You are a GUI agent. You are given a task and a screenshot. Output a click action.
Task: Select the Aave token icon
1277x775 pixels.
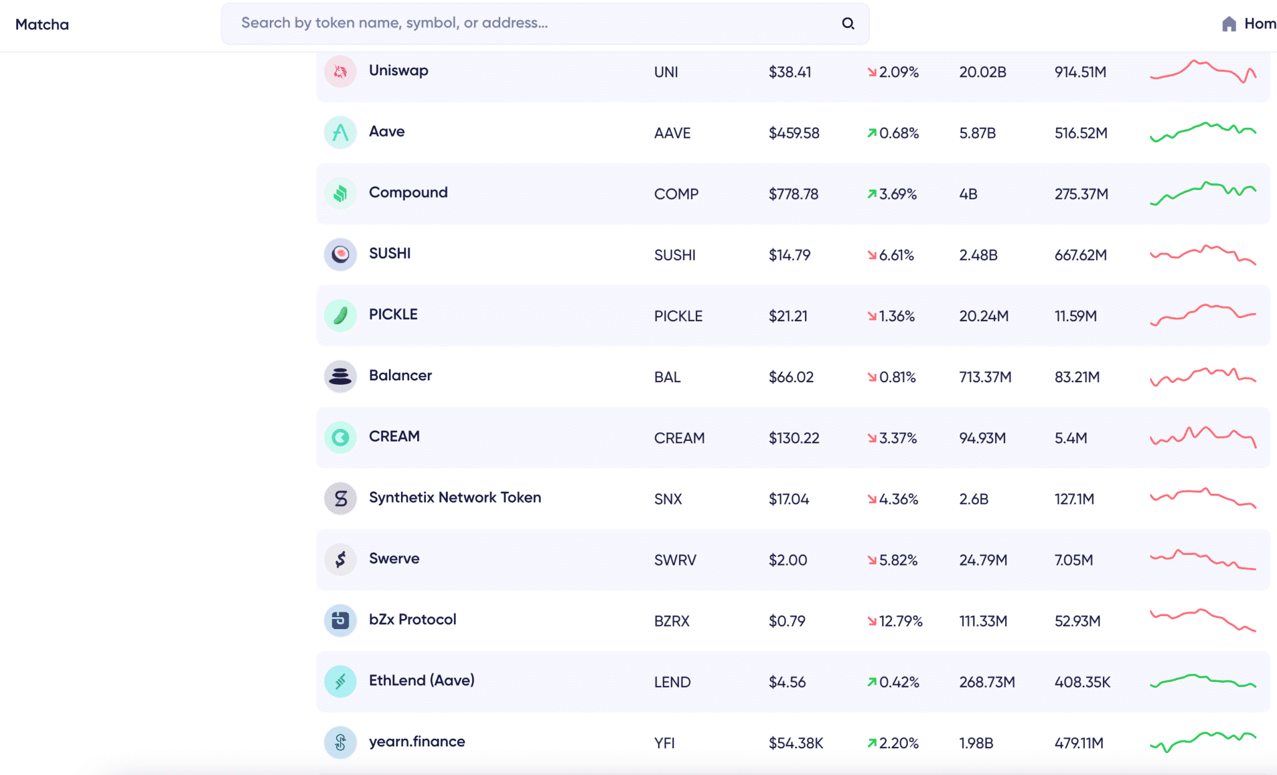pos(340,132)
